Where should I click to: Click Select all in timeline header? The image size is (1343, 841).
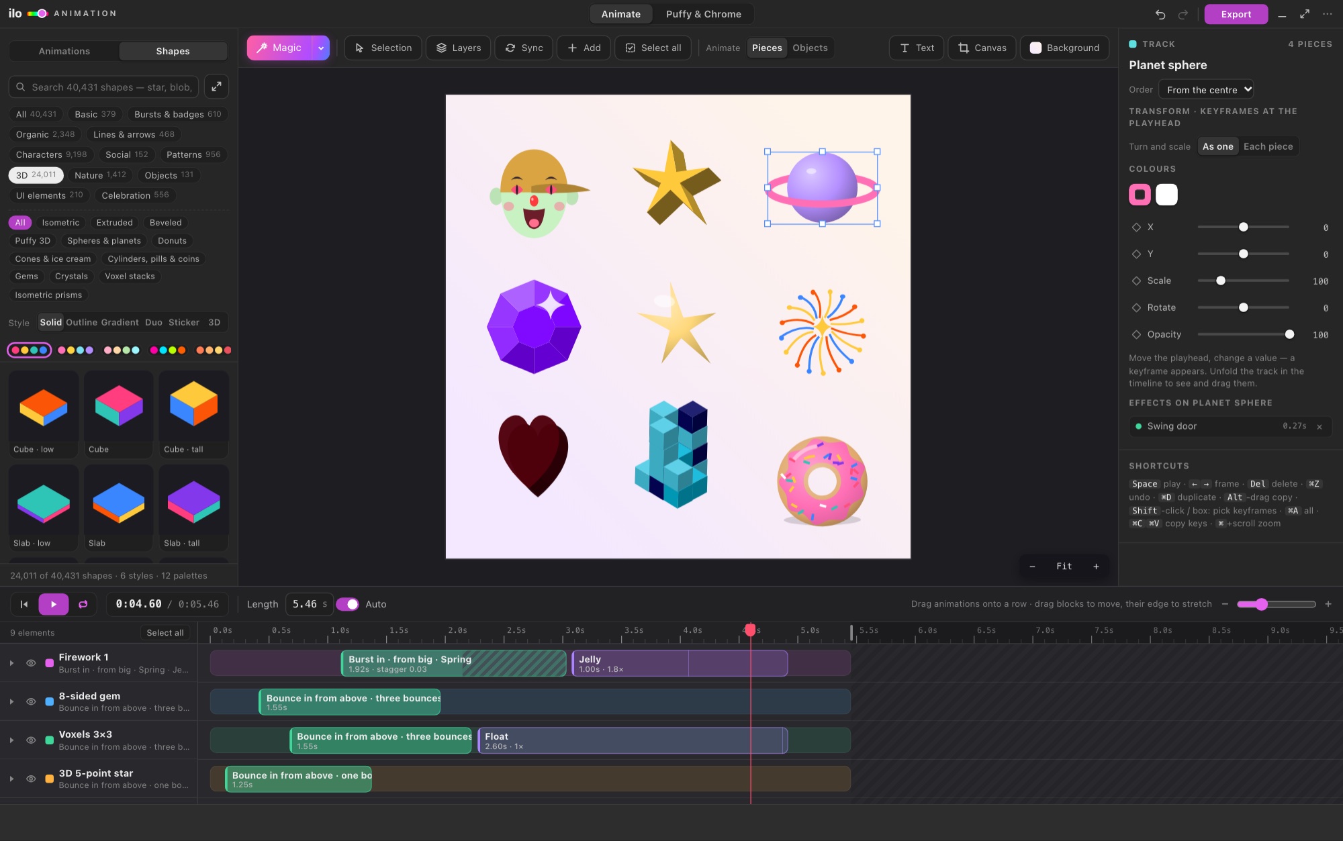[x=165, y=633]
